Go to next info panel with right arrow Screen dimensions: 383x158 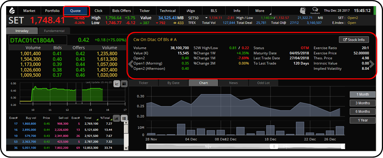[372, 64]
